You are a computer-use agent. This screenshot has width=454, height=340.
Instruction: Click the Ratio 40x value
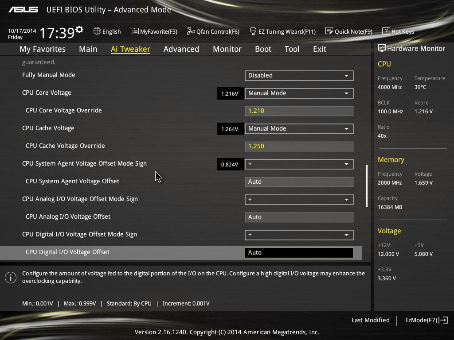pos(382,136)
